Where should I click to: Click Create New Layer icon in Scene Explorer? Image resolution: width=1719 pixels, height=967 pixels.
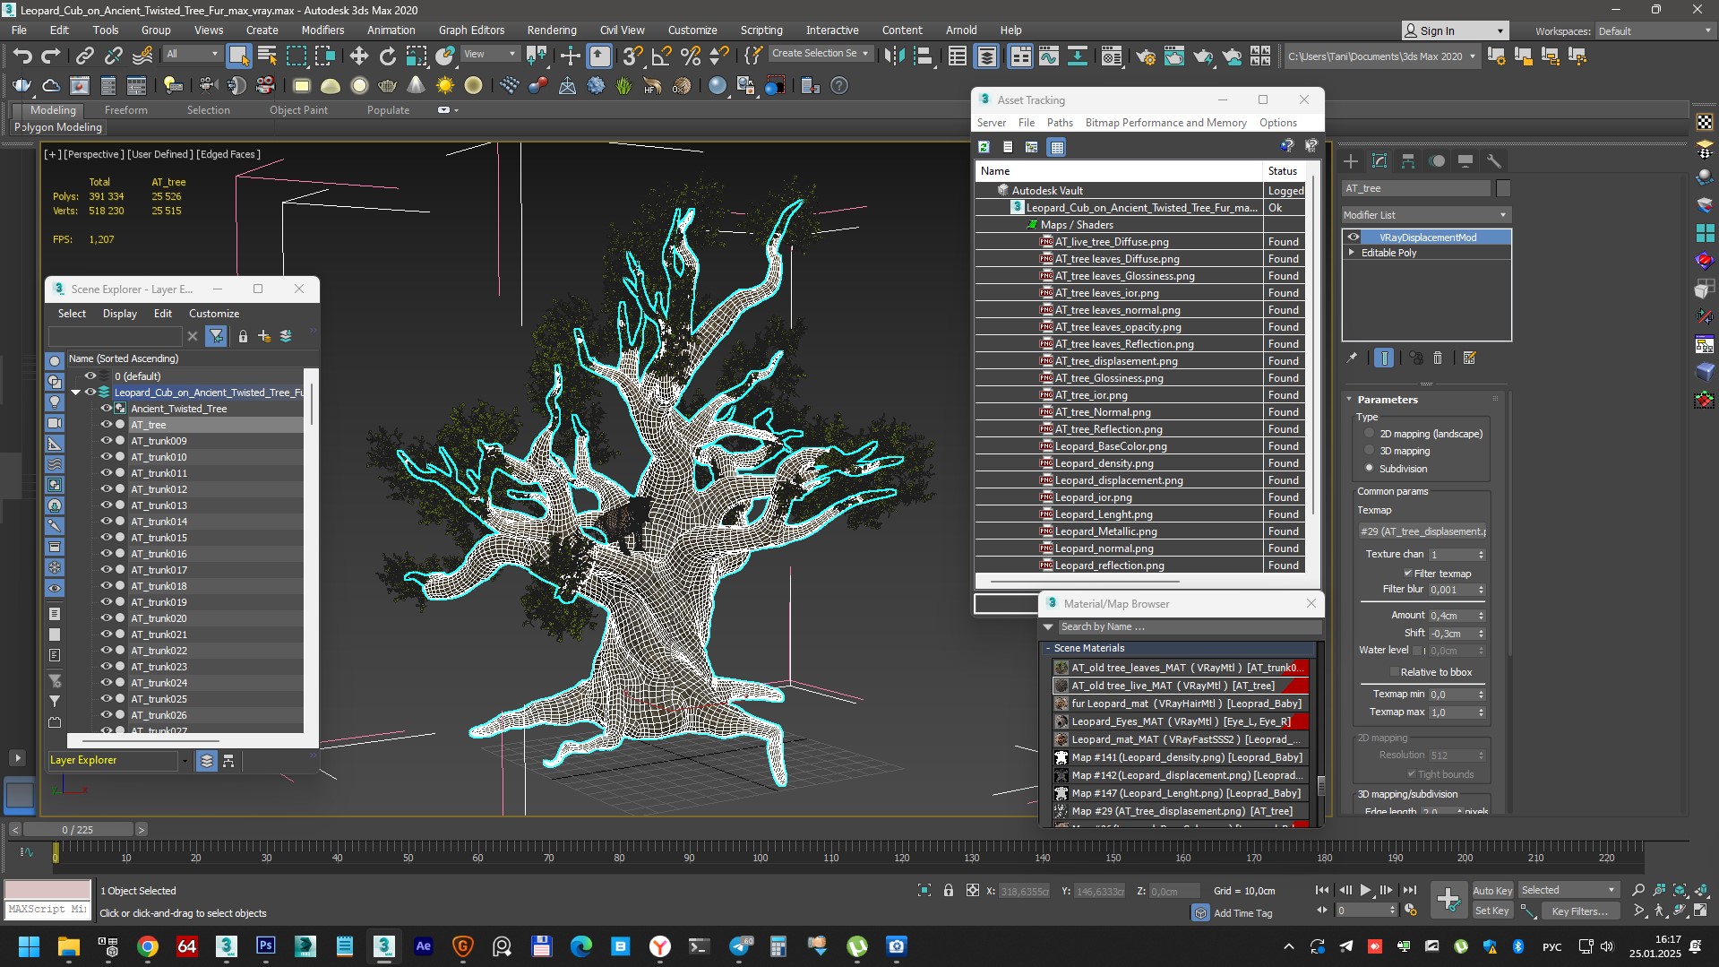[x=264, y=336]
